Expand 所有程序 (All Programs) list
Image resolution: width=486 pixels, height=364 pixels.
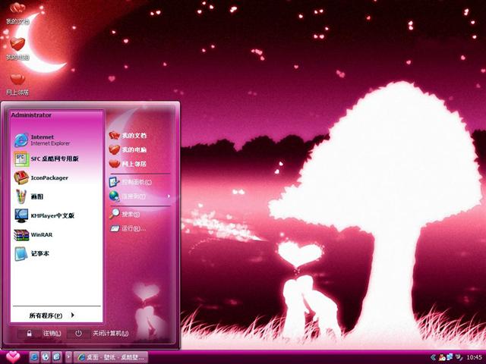(x=52, y=315)
